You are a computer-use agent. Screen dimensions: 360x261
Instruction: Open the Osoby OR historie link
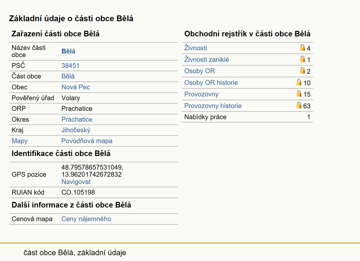[x=211, y=83]
